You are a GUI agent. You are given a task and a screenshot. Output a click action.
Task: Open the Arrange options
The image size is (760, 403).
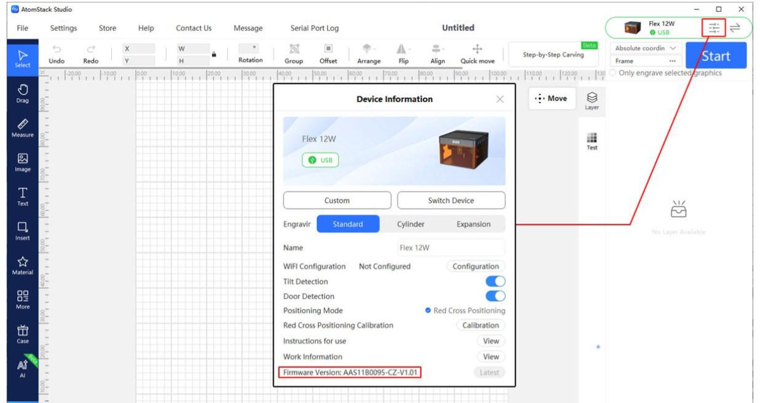coord(368,54)
